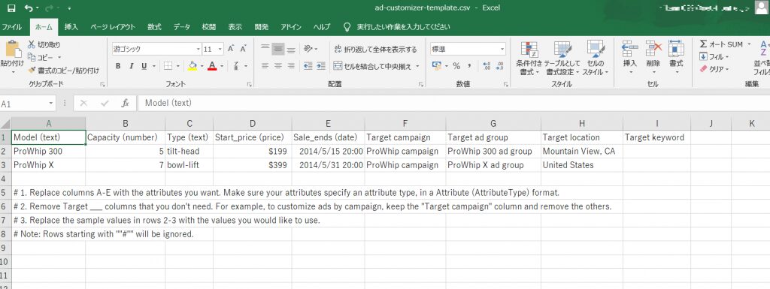Click the Name Box showing A1
770x289 pixels.
coord(28,104)
